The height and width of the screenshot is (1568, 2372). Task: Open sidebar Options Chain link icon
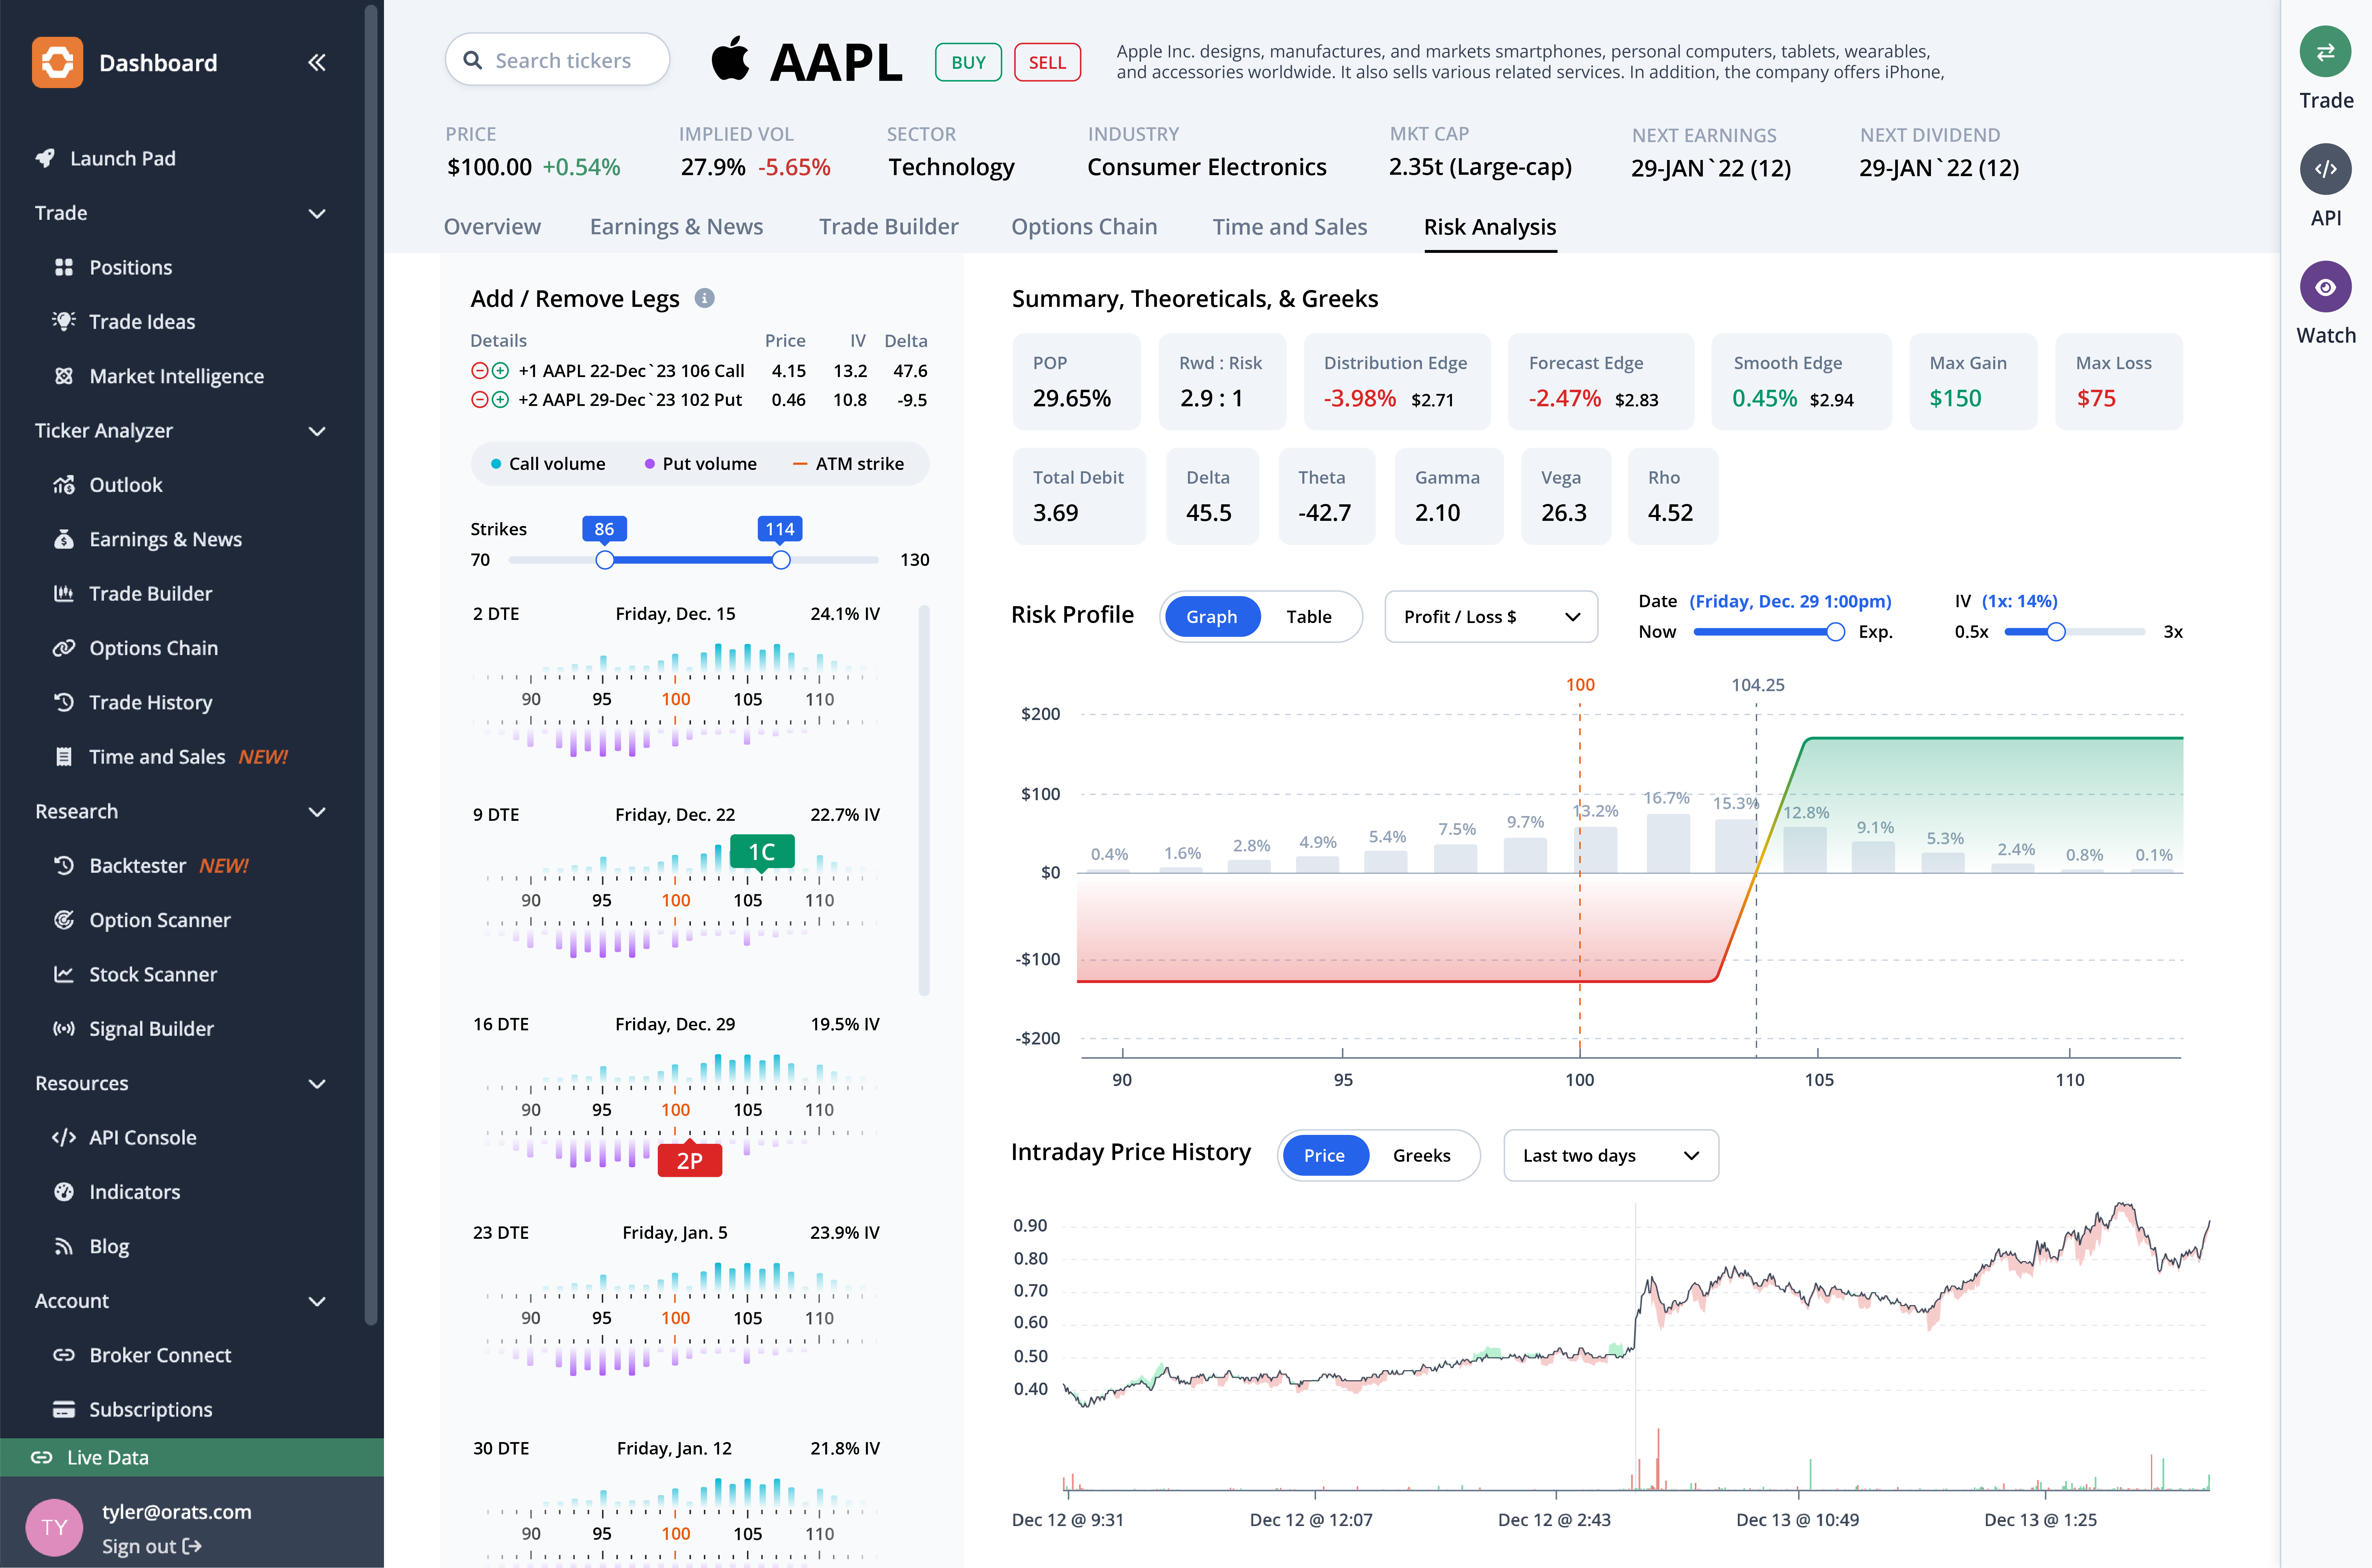[x=64, y=648]
